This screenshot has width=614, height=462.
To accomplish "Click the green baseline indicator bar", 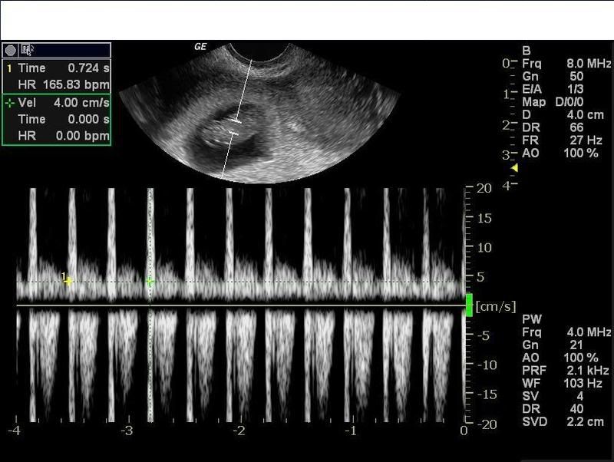I will 469,305.
